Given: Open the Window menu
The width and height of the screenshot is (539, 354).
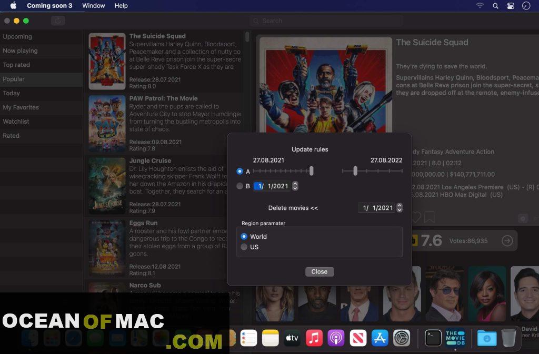Looking at the screenshot, I should point(94,5).
